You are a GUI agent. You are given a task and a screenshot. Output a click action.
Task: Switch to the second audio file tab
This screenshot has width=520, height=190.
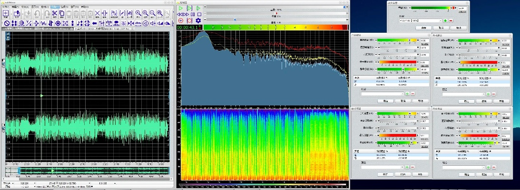click(102, 29)
